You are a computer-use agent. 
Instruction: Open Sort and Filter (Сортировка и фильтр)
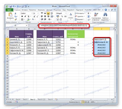pyautogui.click(x=96, y=17)
